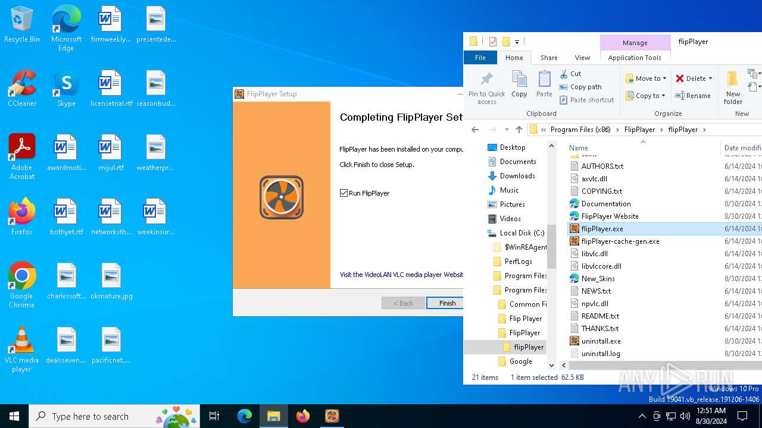Select the okmature.jpg desktop file
This screenshot has width=762, height=428.
pos(111,282)
